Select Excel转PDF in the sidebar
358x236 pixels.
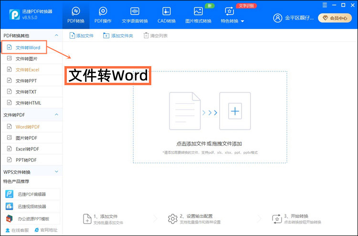32,149
